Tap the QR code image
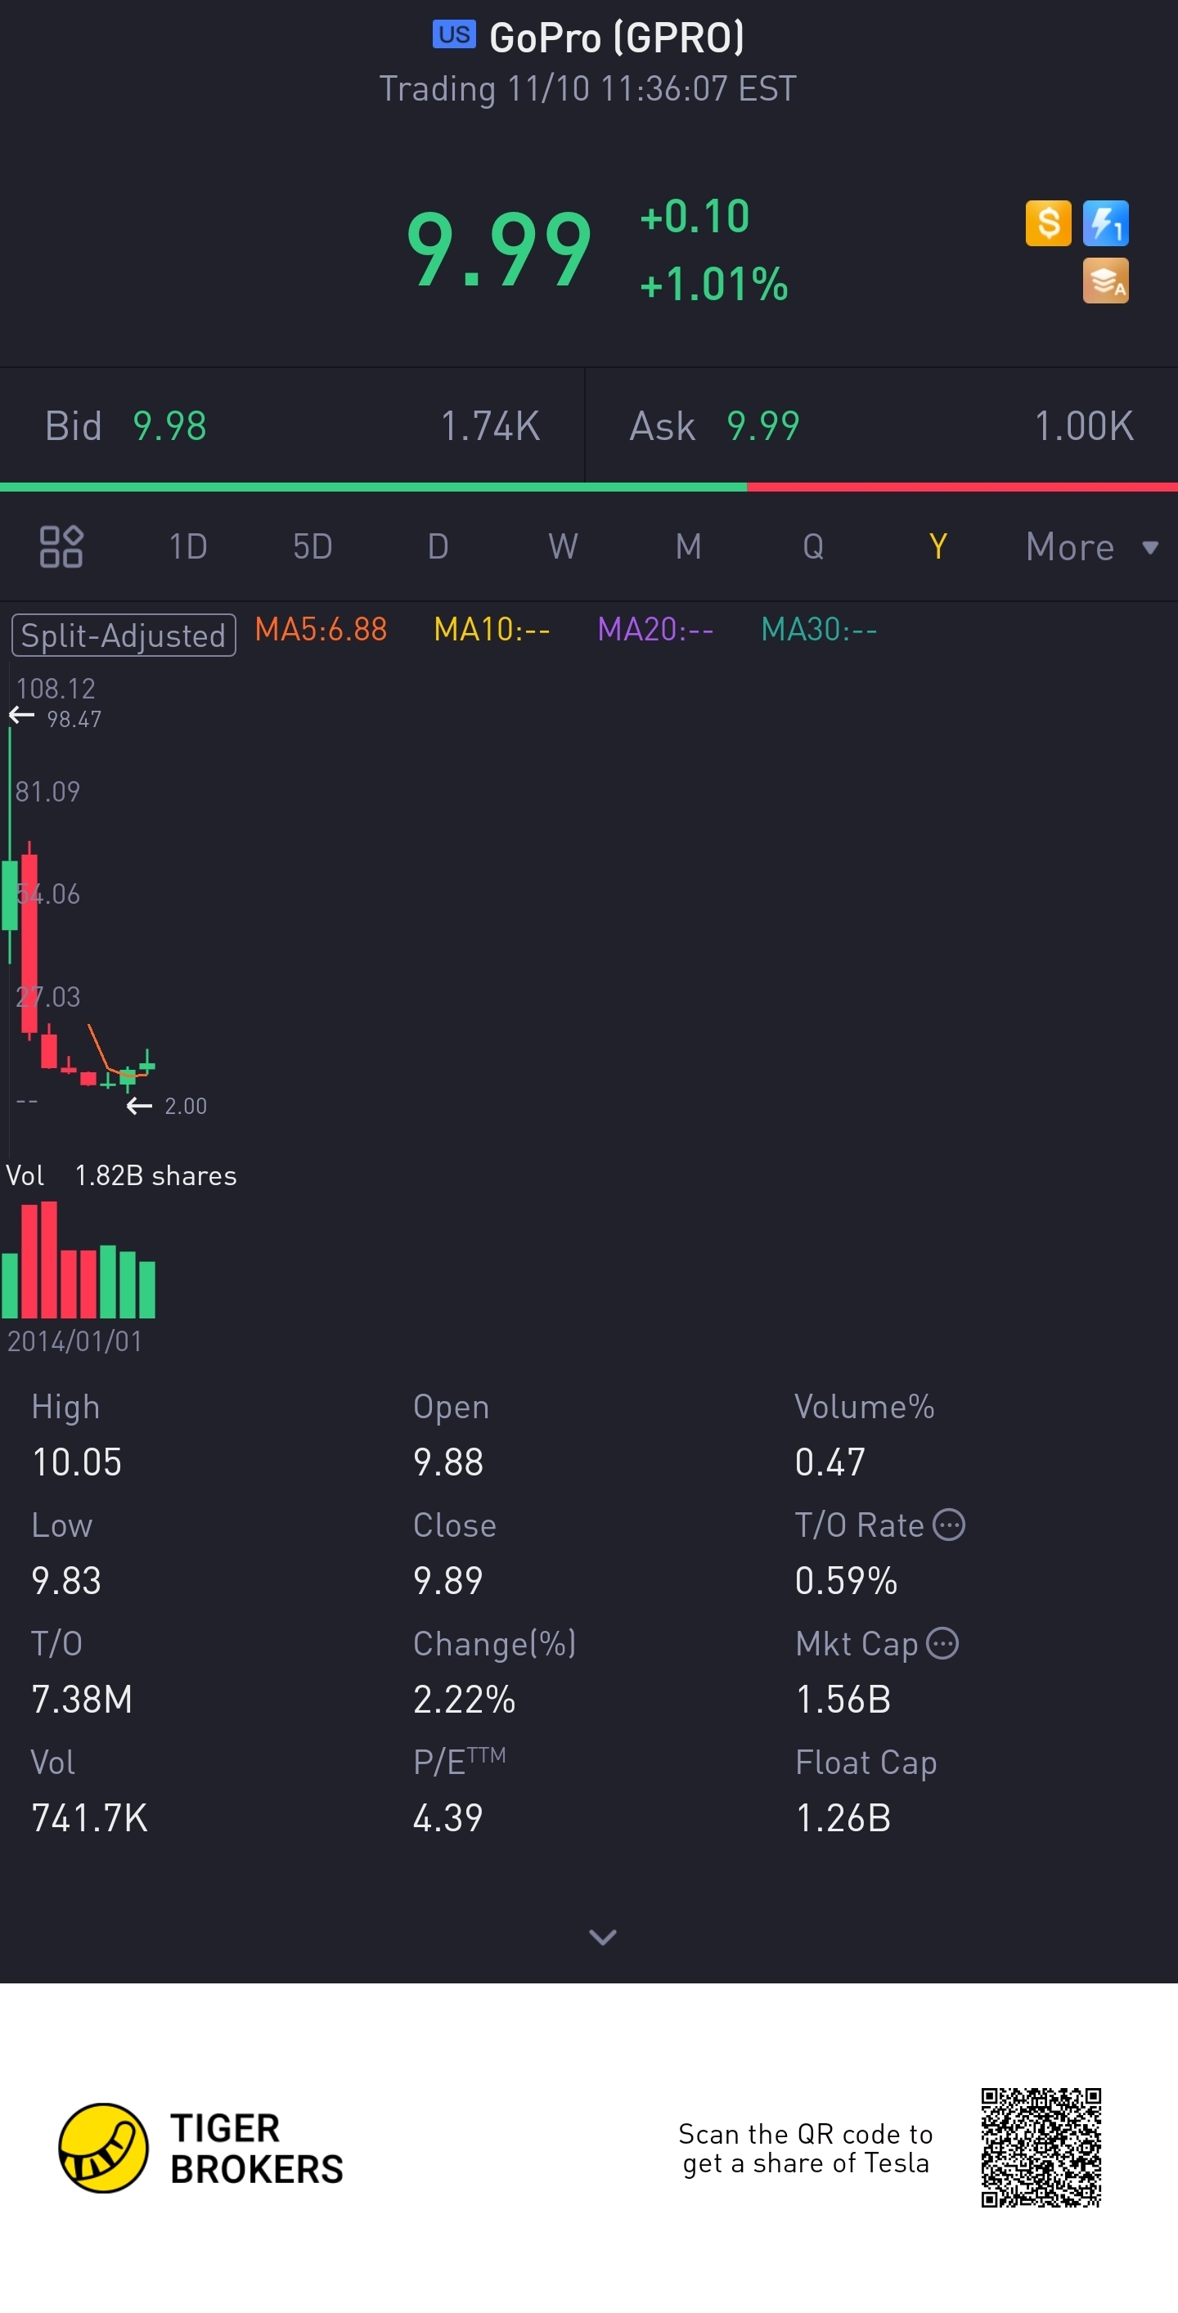 click(x=1041, y=2147)
